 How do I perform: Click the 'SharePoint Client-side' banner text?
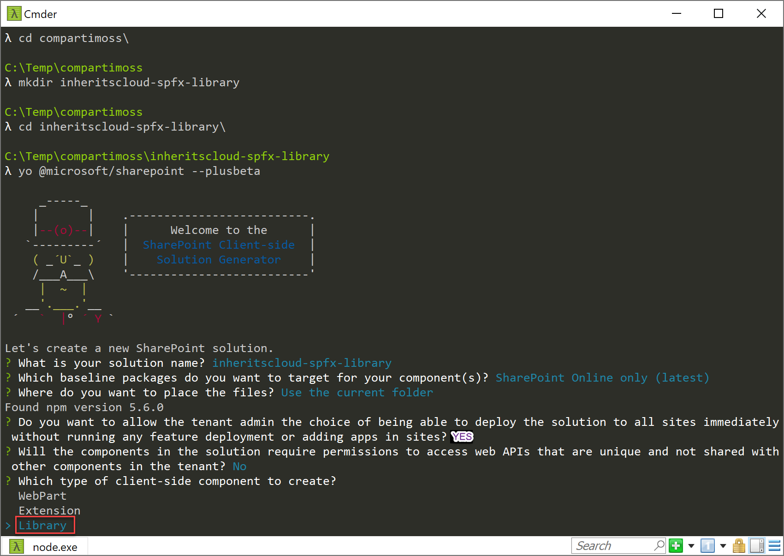219,245
